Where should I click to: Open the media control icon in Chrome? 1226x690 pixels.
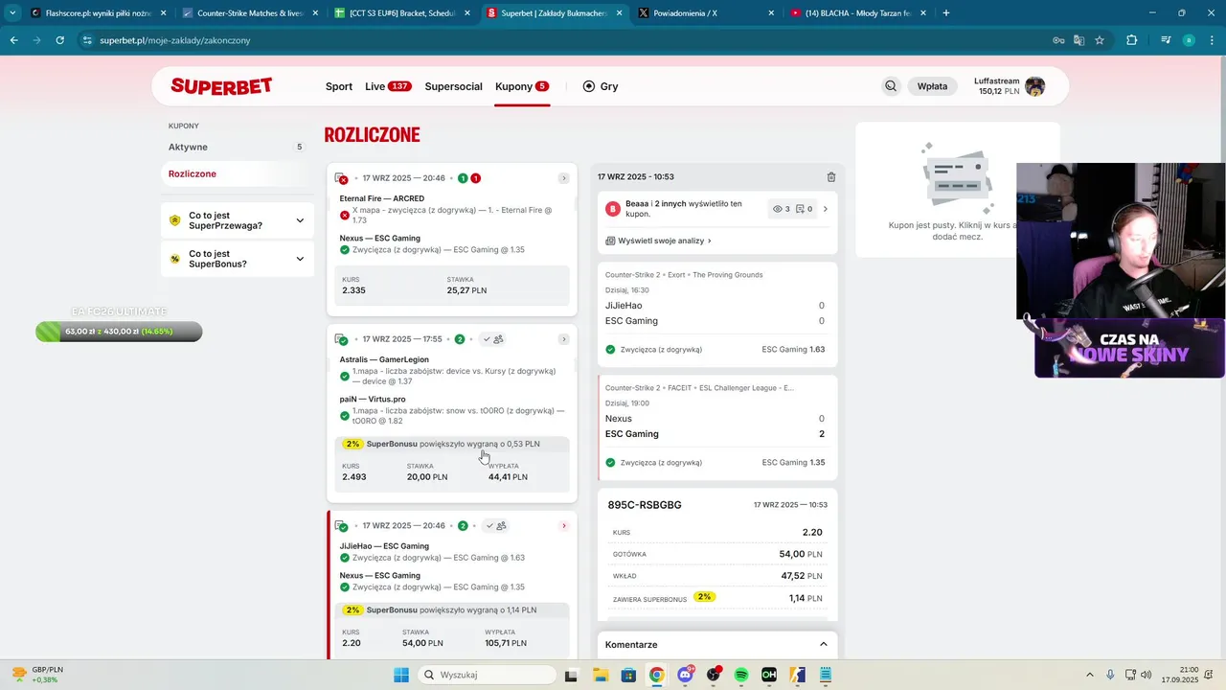tap(1166, 40)
